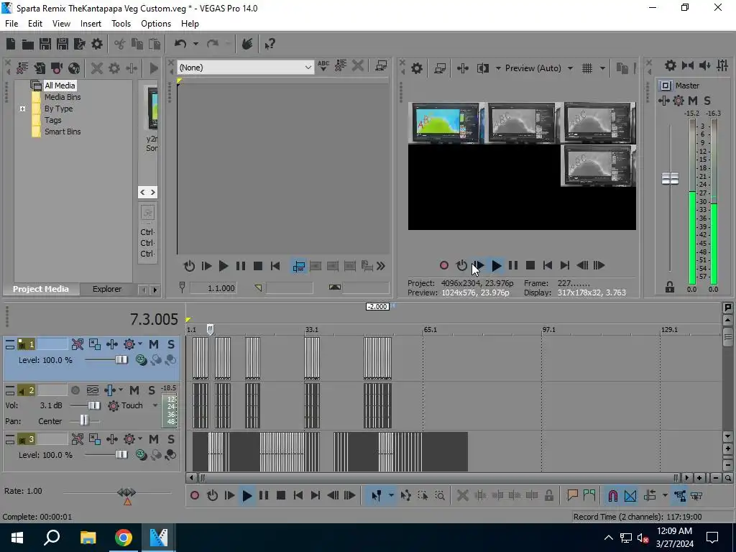
Task: Solo video track 1
Action: pyautogui.click(x=171, y=344)
